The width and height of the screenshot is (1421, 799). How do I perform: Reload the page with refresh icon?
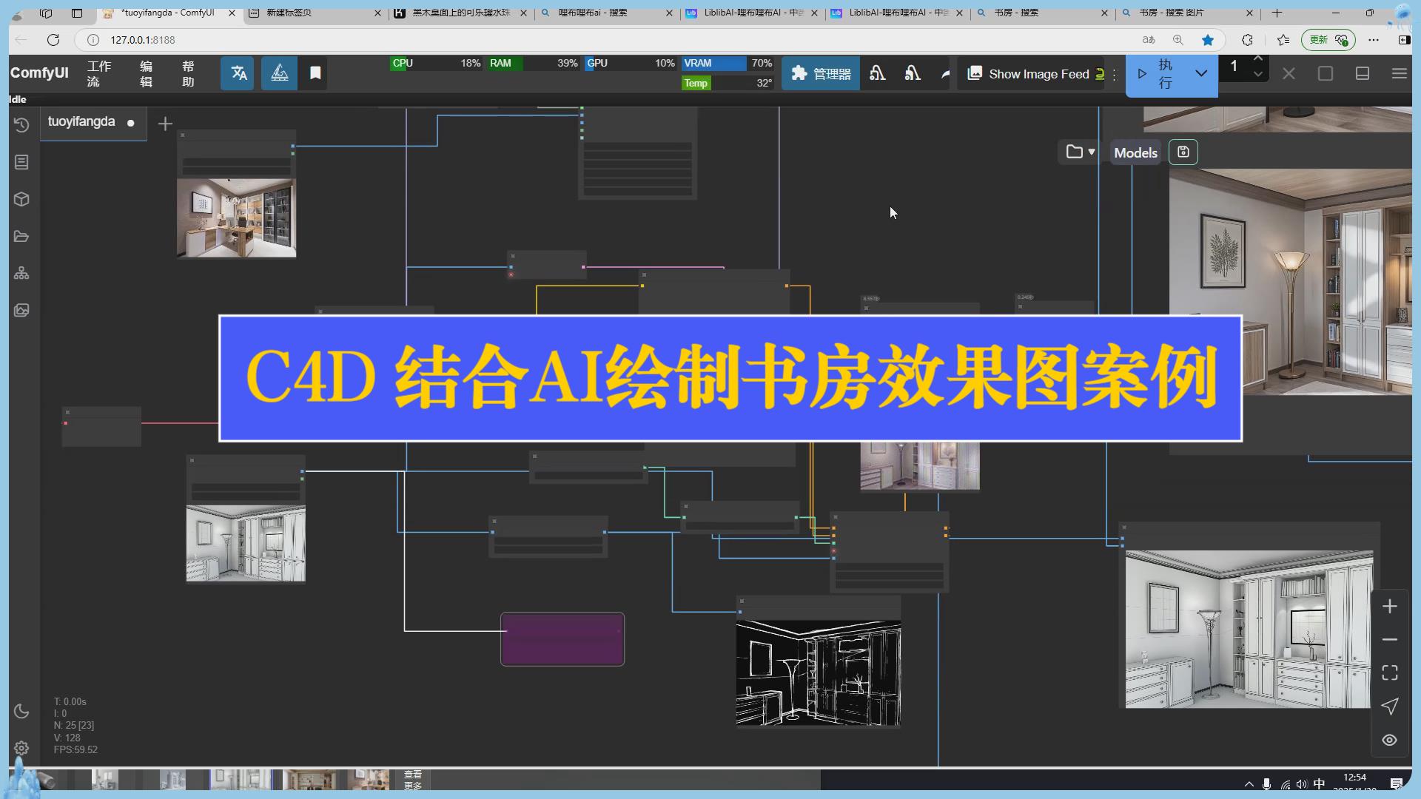[53, 40]
